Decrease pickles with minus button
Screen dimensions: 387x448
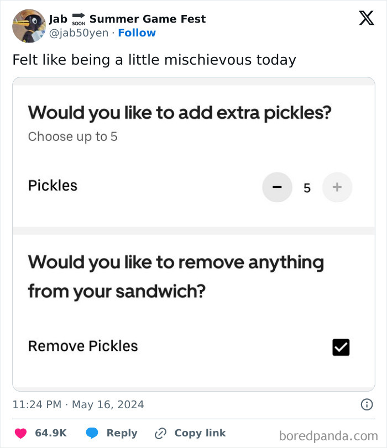(277, 188)
